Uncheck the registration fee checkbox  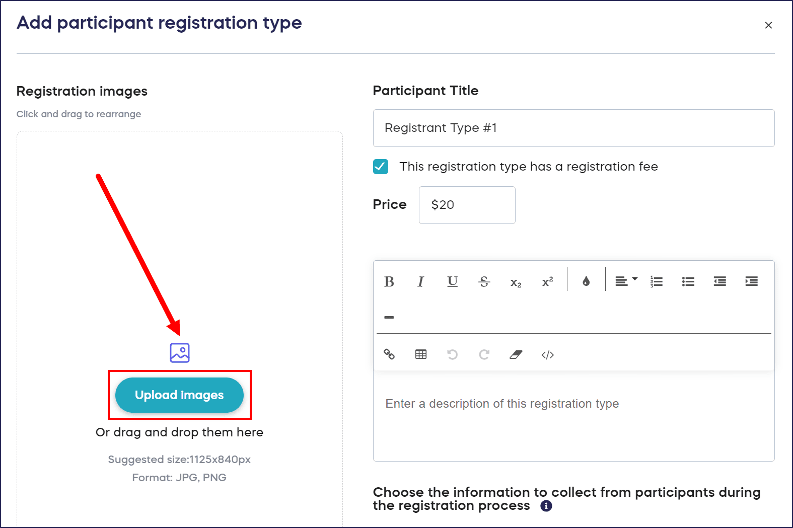tap(381, 167)
